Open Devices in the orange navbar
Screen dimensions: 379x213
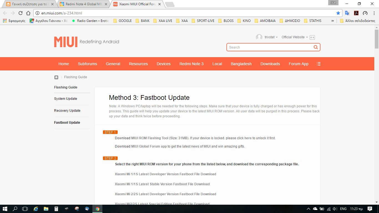[164, 64]
